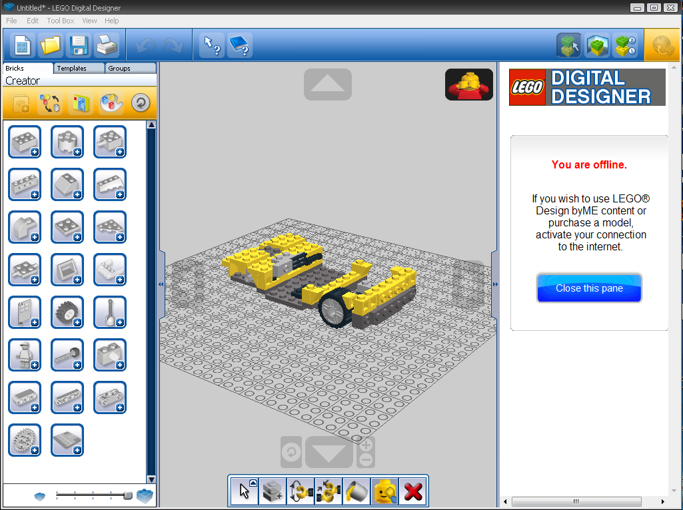Collapse the right info pane

pyautogui.click(x=495, y=284)
